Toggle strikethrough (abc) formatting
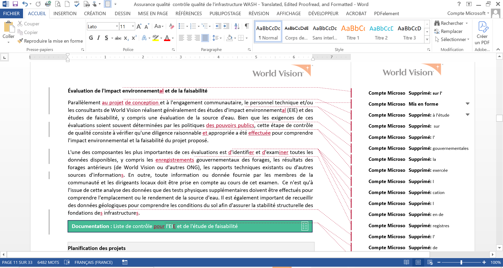 pos(118,38)
